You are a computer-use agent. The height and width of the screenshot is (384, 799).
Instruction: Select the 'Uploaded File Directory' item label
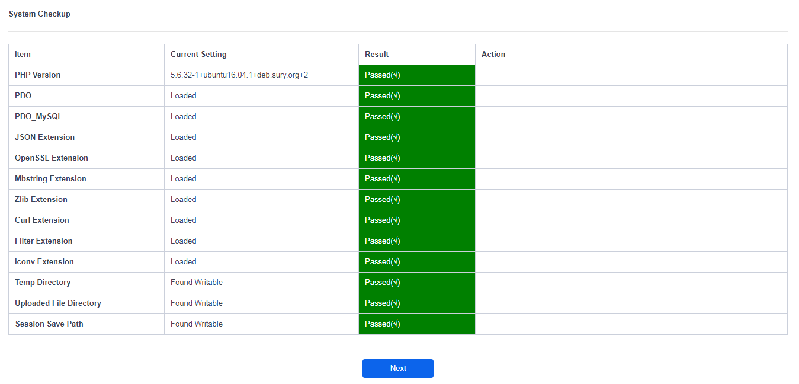click(x=58, y=303)
